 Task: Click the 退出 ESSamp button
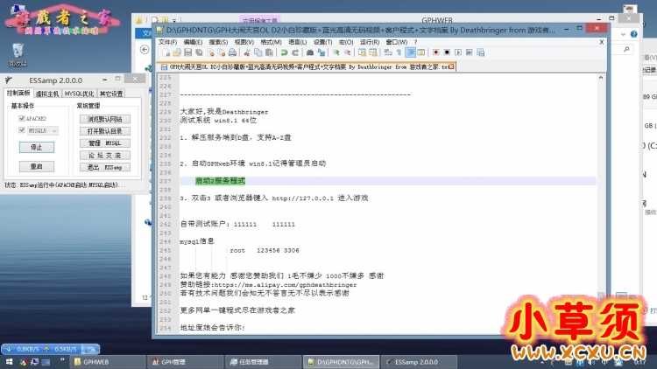click(x=105, y=167)
